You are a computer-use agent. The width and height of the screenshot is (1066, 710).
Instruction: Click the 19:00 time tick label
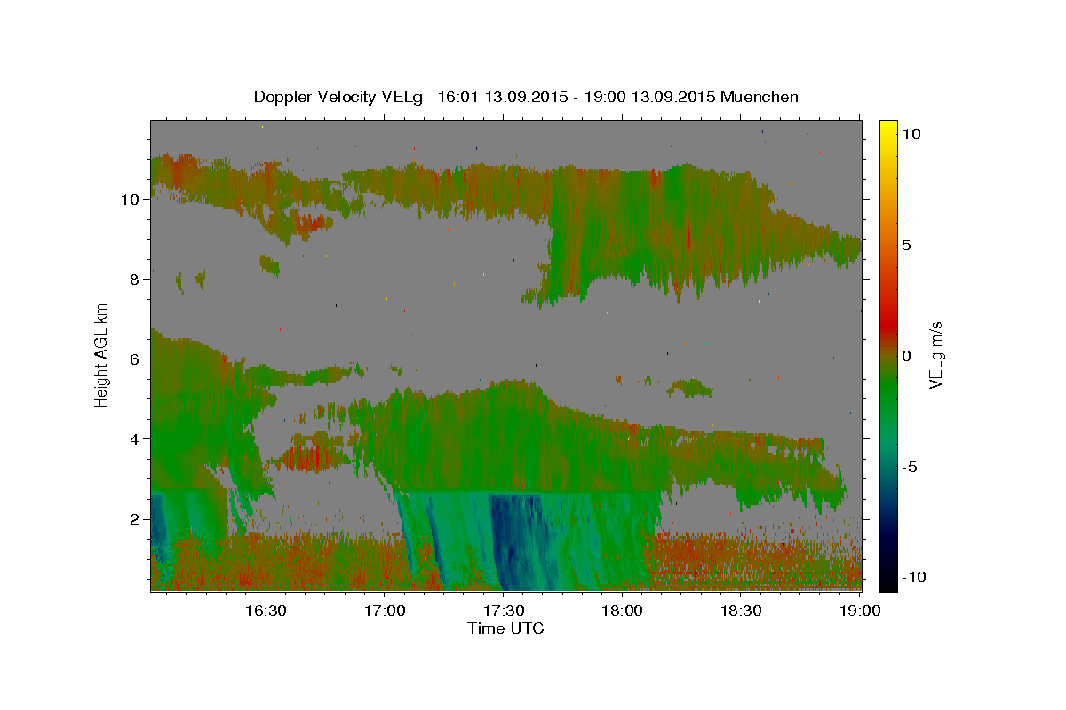[x=860, y=611]
